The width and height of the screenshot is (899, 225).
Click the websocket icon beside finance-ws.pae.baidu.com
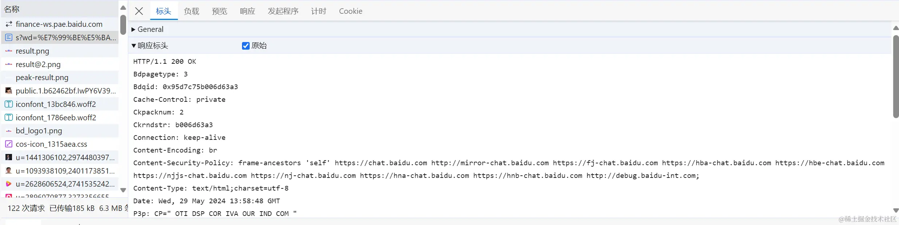point(9,24)
